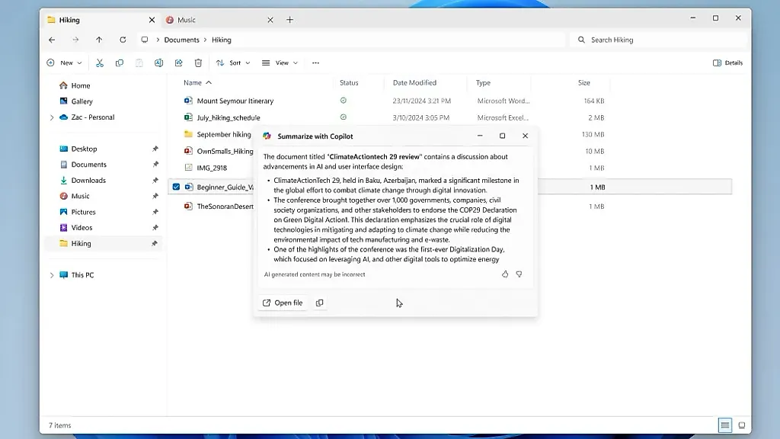Open a new tab with plus icon
The width and height of the screenshot is (780, 439).
289,20
